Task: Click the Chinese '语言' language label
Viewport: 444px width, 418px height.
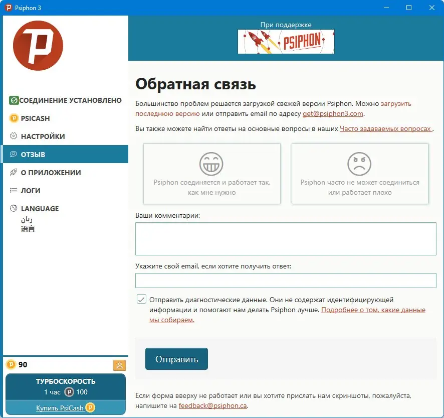Action: 28,228
